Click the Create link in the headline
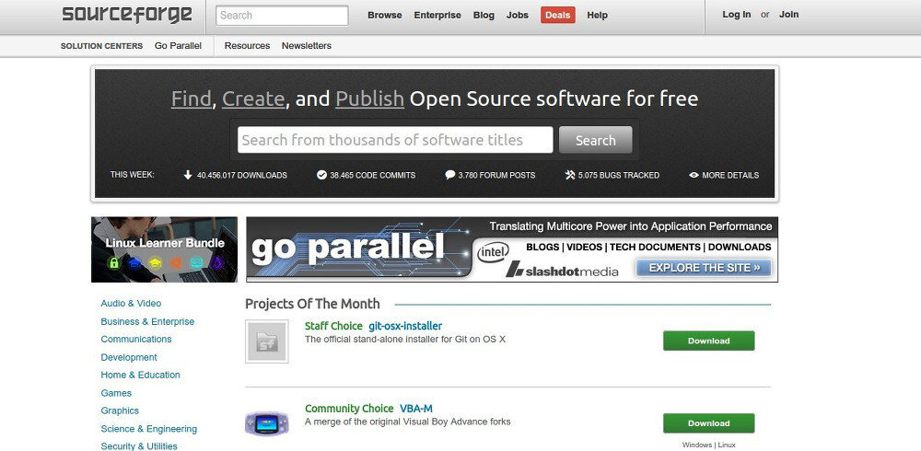 (253, 98)
